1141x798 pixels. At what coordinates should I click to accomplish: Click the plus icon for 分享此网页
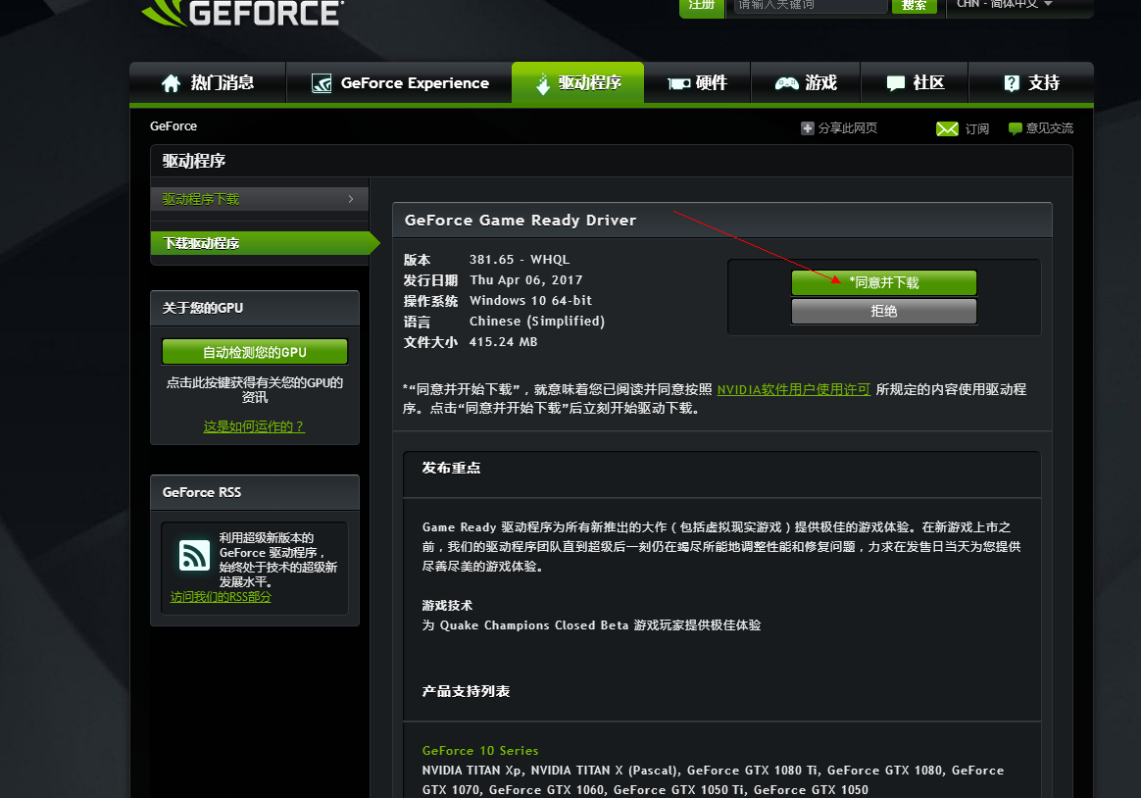click(807, 128)
